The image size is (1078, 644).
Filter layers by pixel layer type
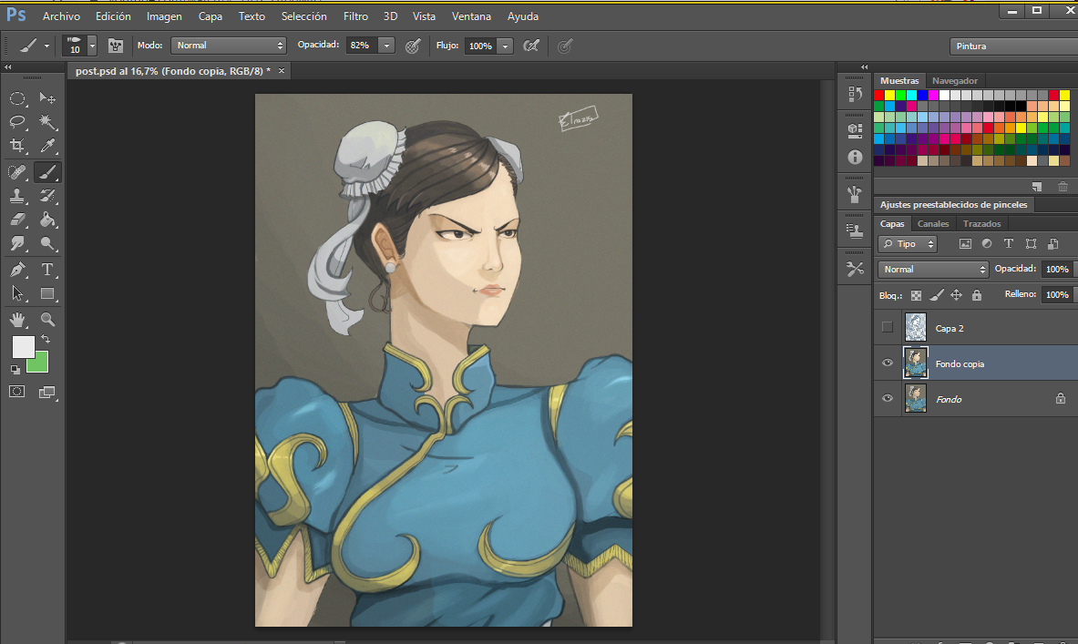(965, 244)
